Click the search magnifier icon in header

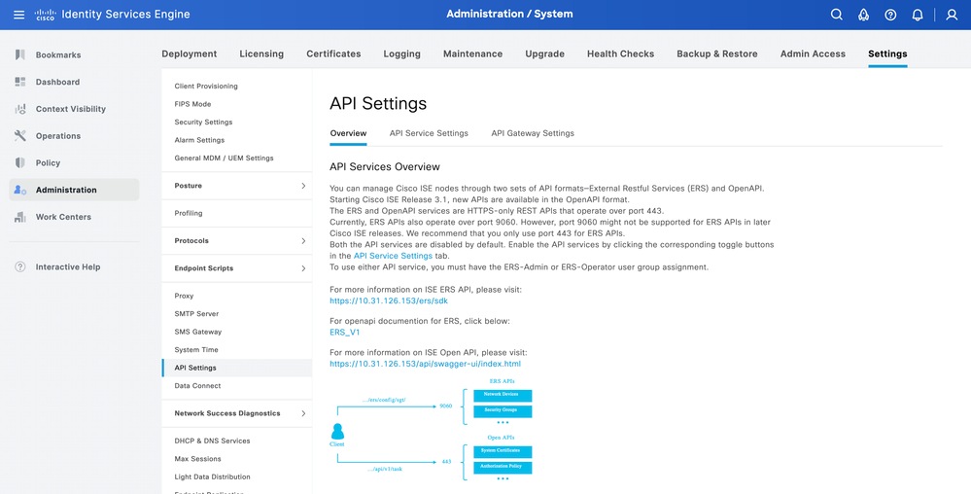click(837, 15)
